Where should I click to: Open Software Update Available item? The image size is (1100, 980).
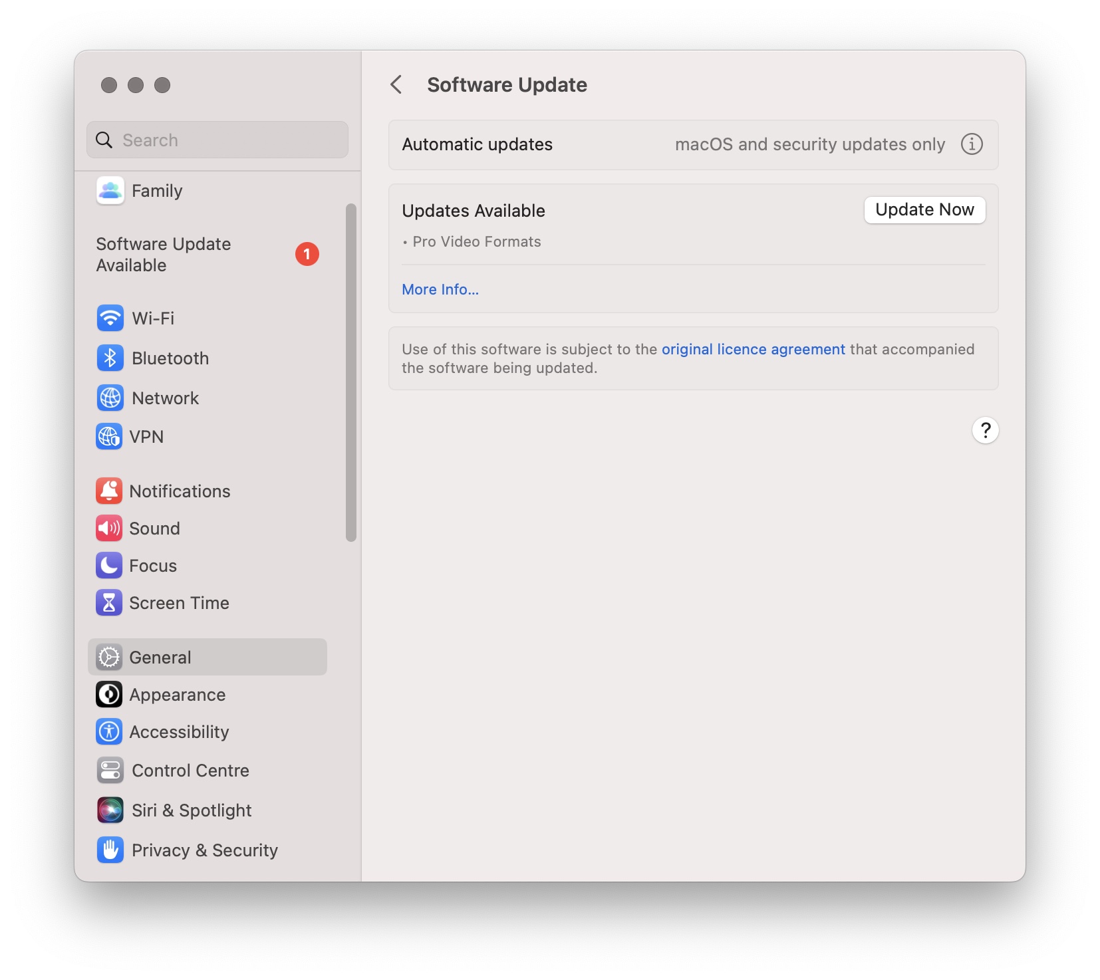(x=164, y=254)
